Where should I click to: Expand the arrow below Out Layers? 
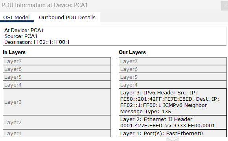tap(173, 139)
